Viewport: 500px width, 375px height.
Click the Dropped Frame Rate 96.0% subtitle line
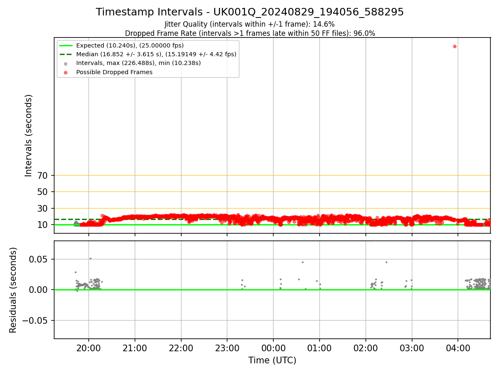(x=250, y=33)
